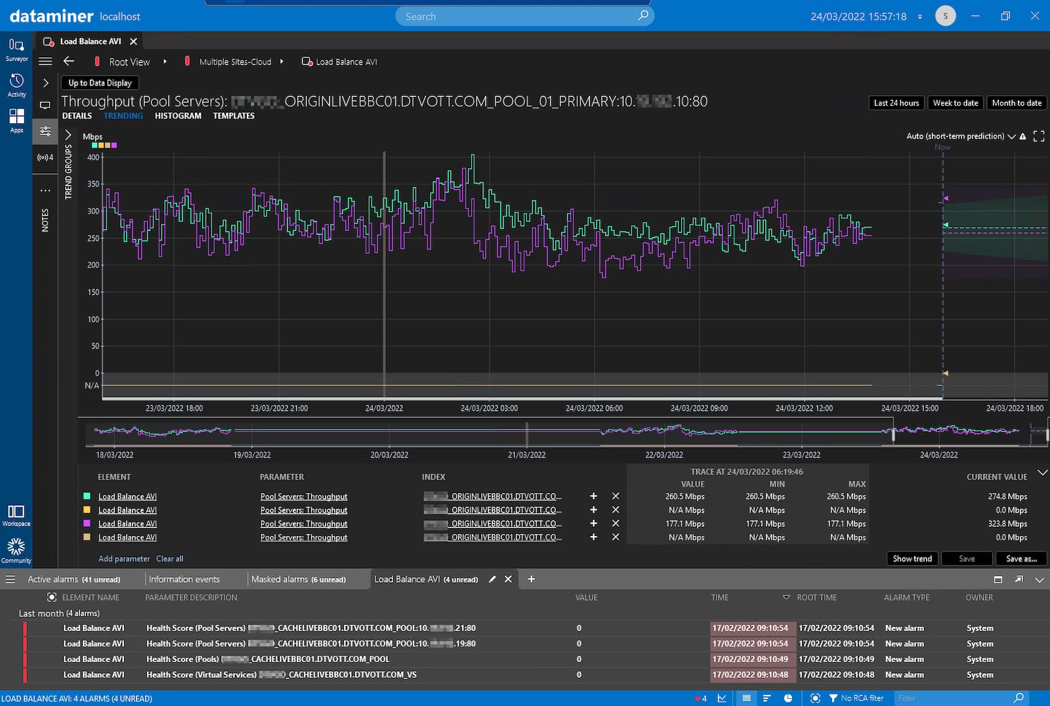This screenshot has width=1050, height=706.
Task: Click the teal swatch in first parameter row
Action: (x=87, y=497)
